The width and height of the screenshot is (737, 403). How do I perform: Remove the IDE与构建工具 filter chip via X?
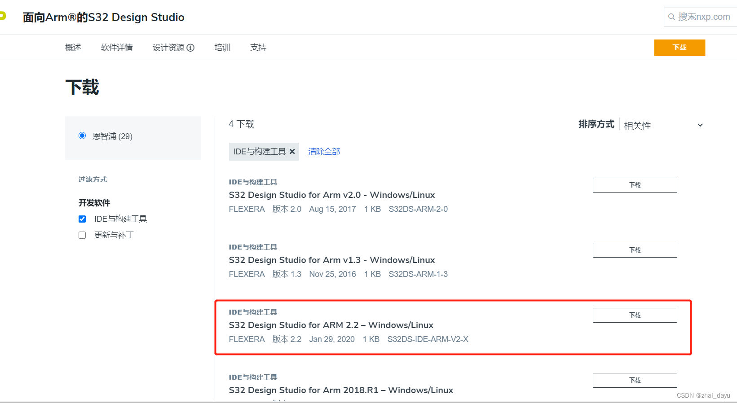point(292,152)
